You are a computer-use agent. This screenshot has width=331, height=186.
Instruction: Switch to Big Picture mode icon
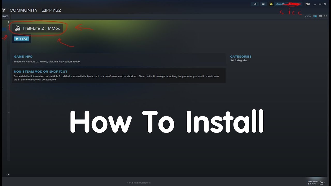307,4
